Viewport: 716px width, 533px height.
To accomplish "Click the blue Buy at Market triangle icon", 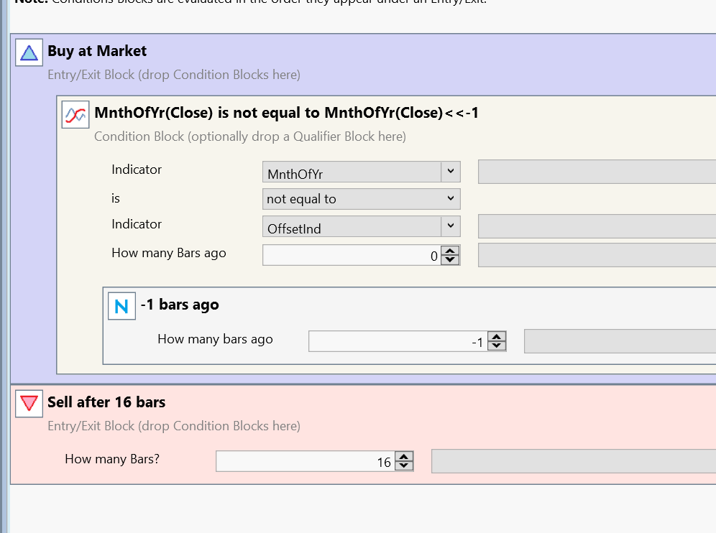I will (29, 52).
